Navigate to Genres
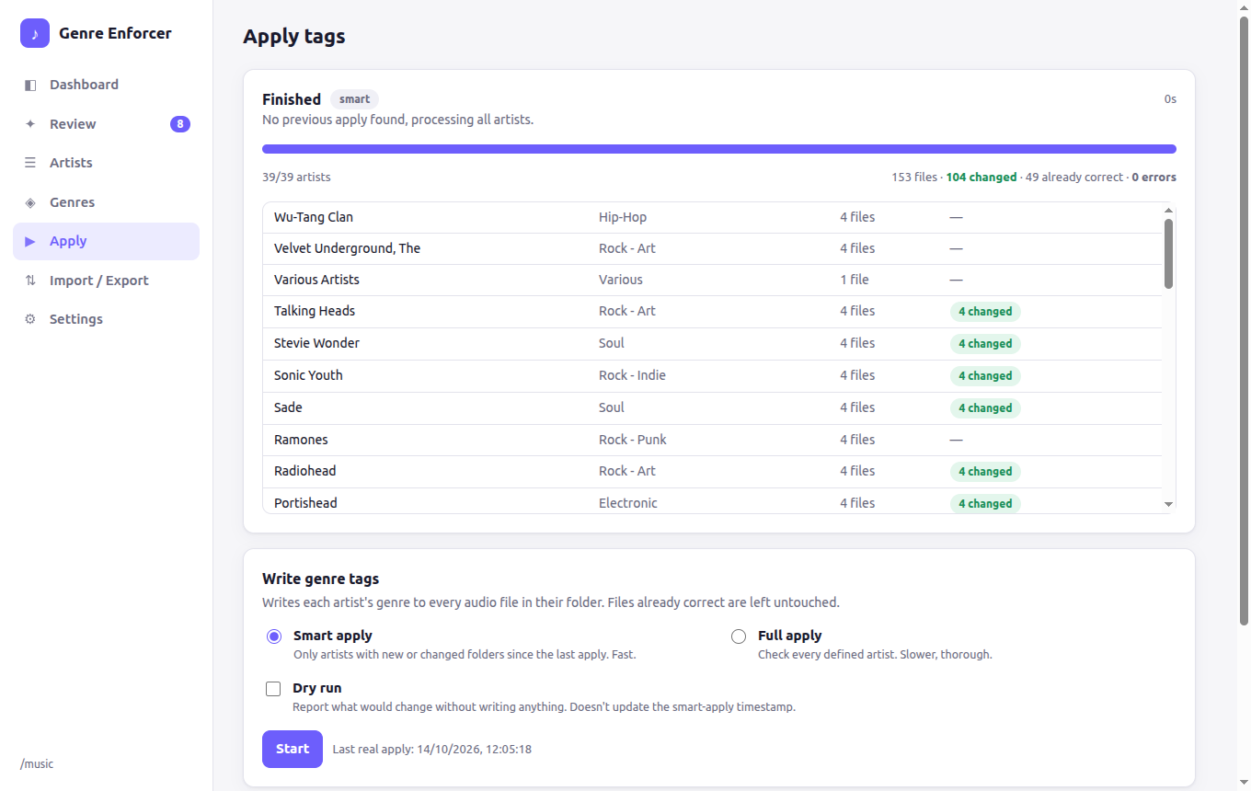1251x791 pixels. 106,202
